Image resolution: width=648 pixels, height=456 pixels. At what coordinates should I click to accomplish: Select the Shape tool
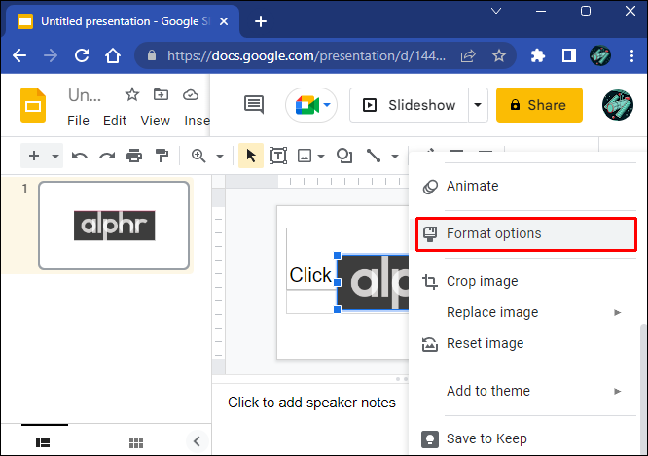point(344,156)
